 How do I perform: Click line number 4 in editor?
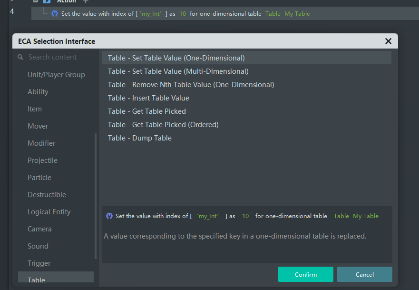coord(12,11)
